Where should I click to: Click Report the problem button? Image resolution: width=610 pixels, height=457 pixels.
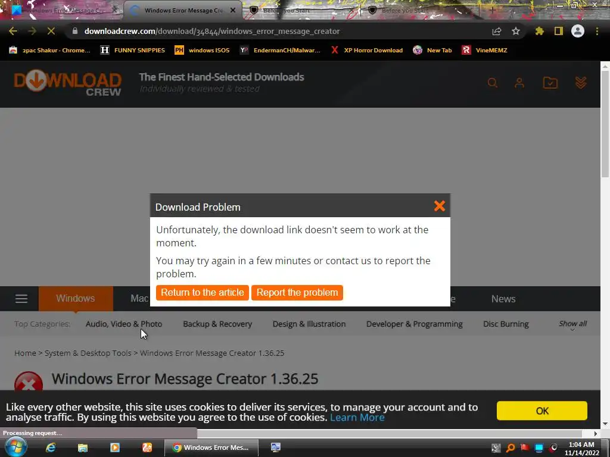[297, 293]
